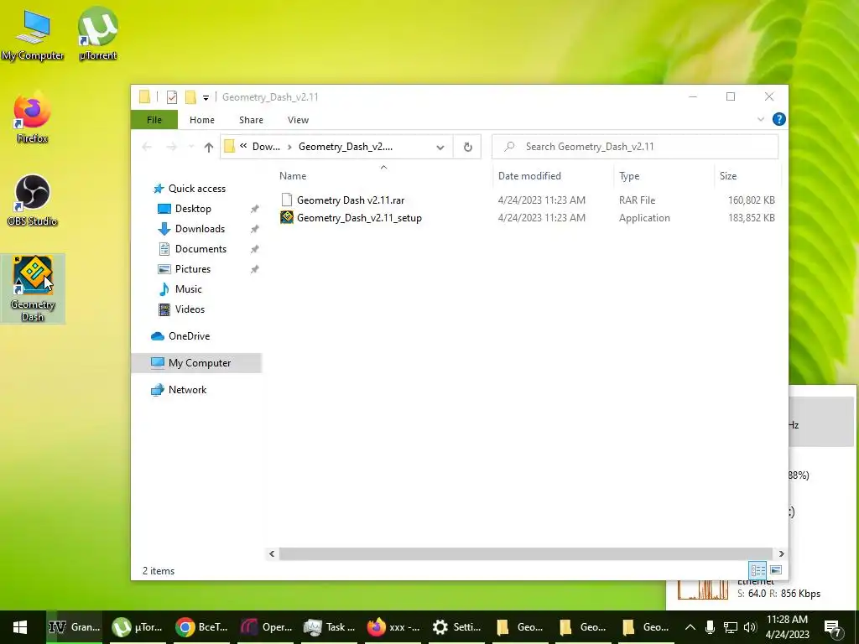The width and height of the screenshot is (859, 644).
Task: Open the Quick Access Toolbar customize arrow
Action: [206, 98]
